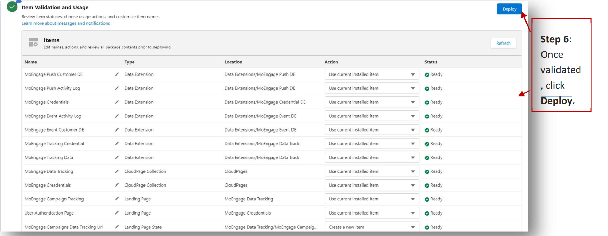Select the MoEngage Push Customer DE name
608x236 pixels.
pos(54,74)
